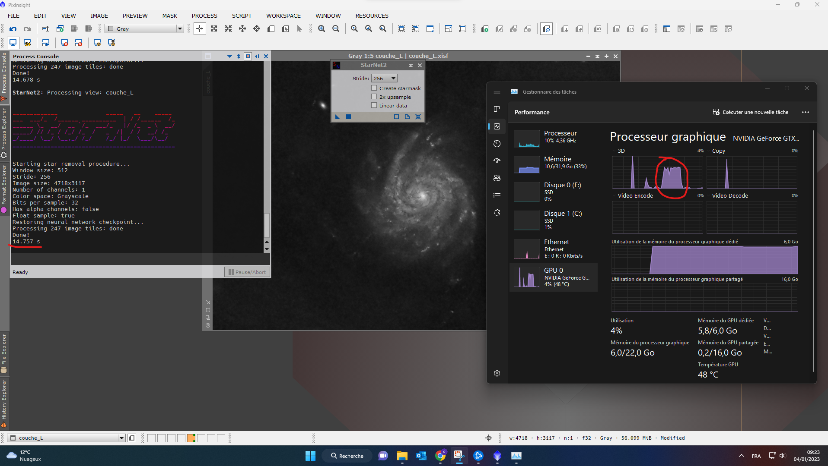Open the RESOURCES menu
Image resolution: width=828 pixels, height=466 pixels.
tap(372, 16)
